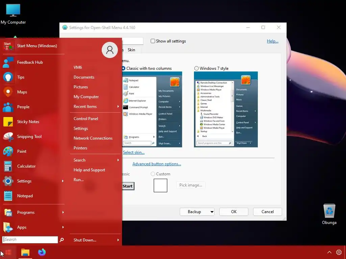The width and height of the screenshot is (346, 259).
Task: Show hidden tray icons chevron
Action: pyautogui.click(x=329, y=252)
